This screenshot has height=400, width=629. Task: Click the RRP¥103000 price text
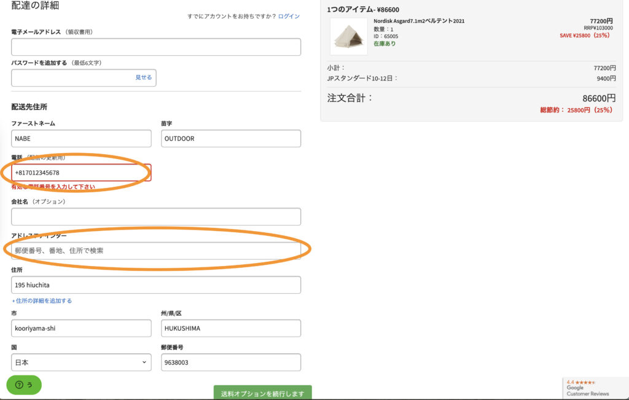click(598, 28)
